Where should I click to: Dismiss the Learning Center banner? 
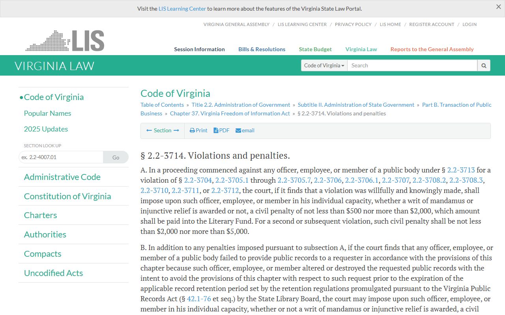coord(498,7)
